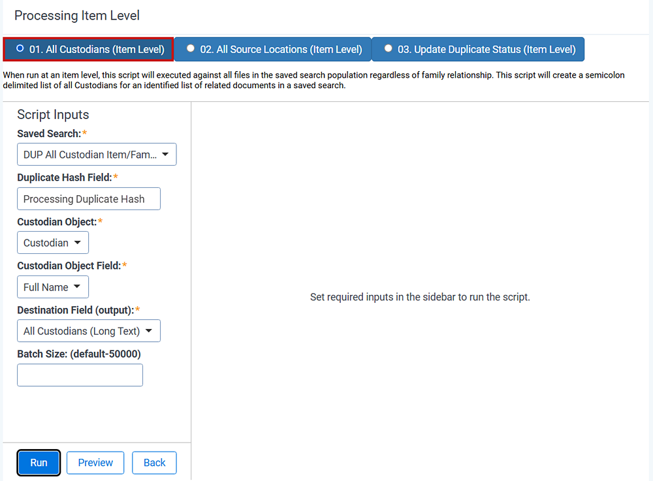
Task: Open the Destination Field (output) dropdown
Action: click(89, 331)
